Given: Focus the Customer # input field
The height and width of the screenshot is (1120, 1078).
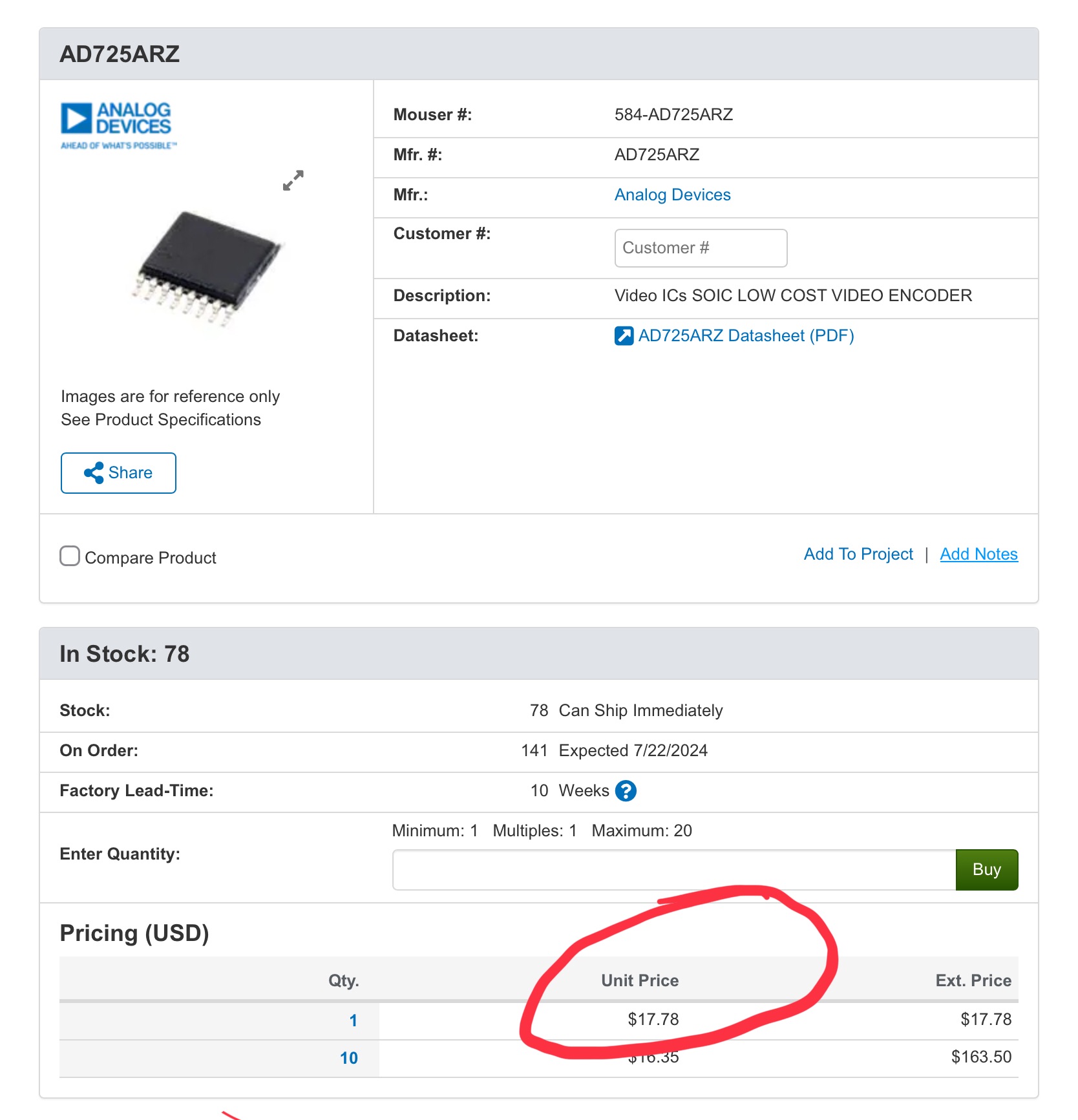Looking at the screenshot, I should click(701, 248).
